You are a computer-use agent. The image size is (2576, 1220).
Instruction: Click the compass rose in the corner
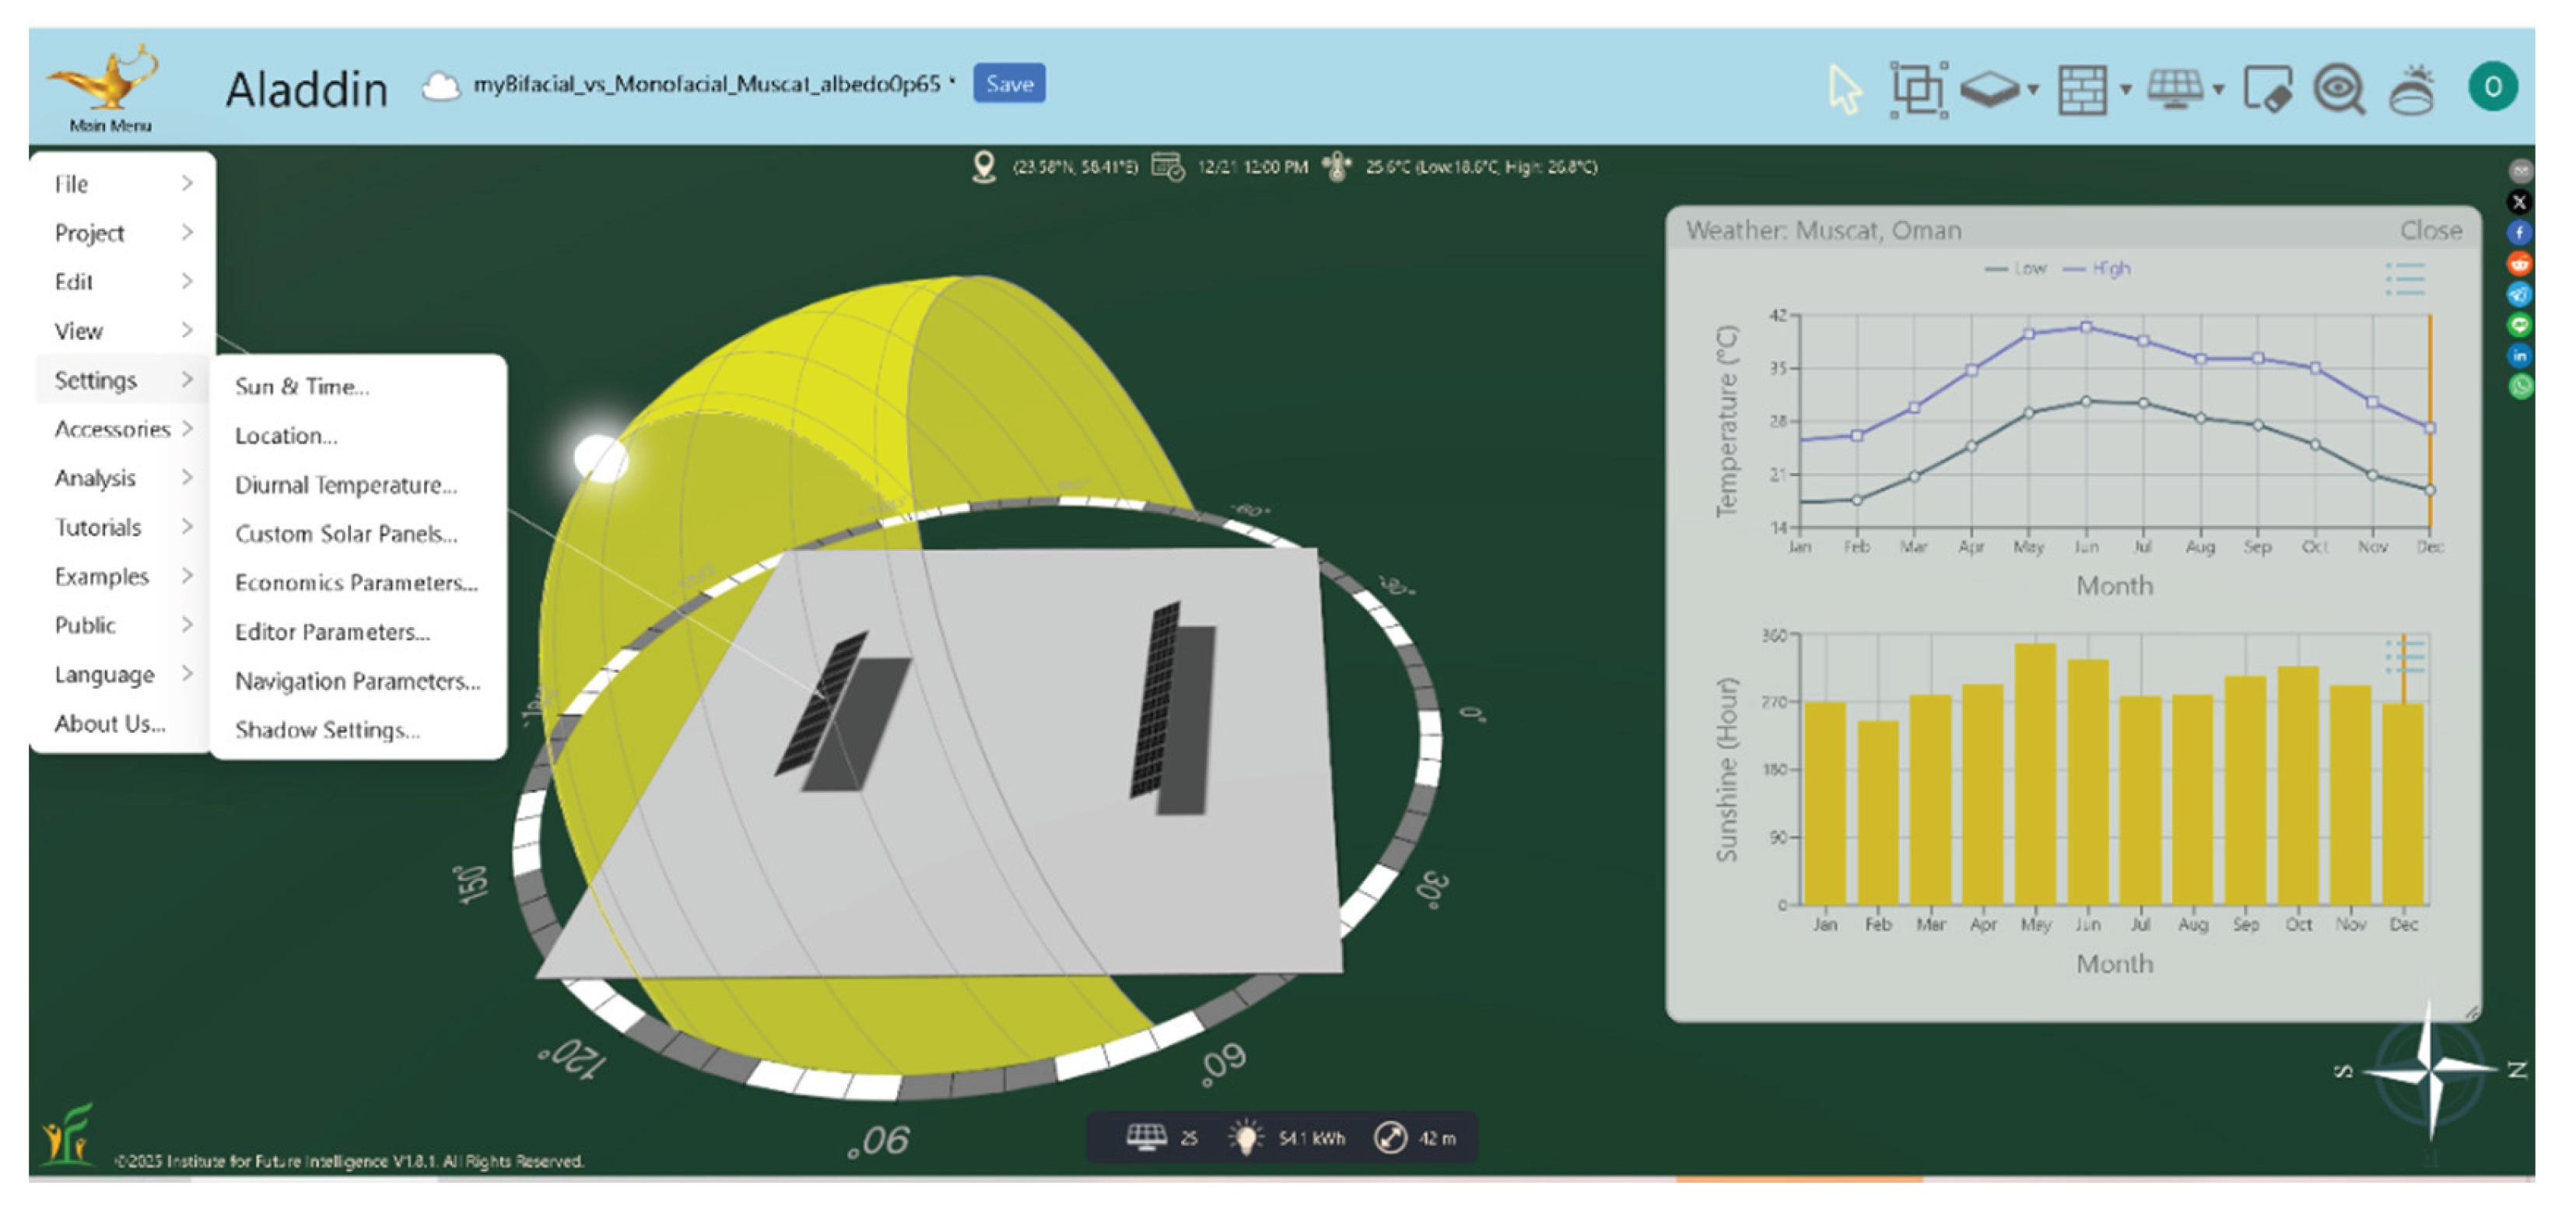(x=2430, y=1070)
